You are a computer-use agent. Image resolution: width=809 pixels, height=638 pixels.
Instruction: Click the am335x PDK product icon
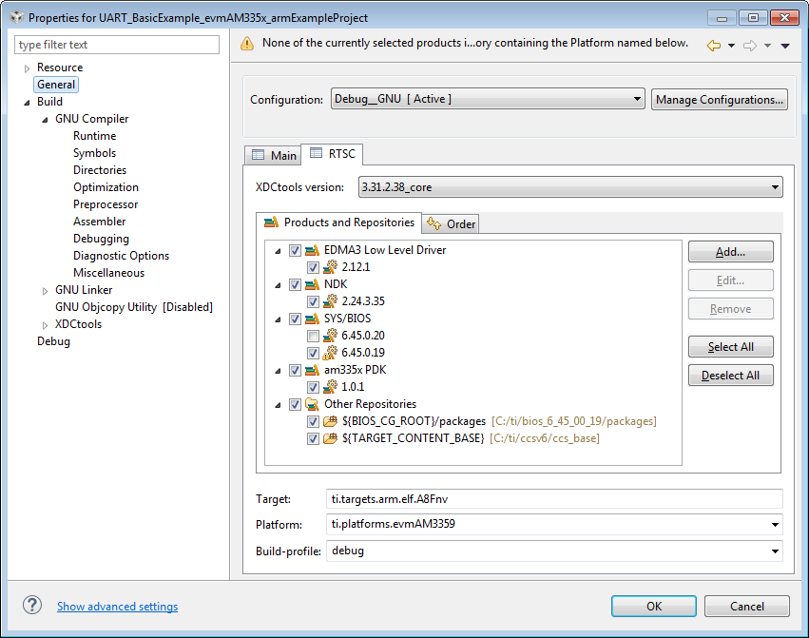point(312,370)
